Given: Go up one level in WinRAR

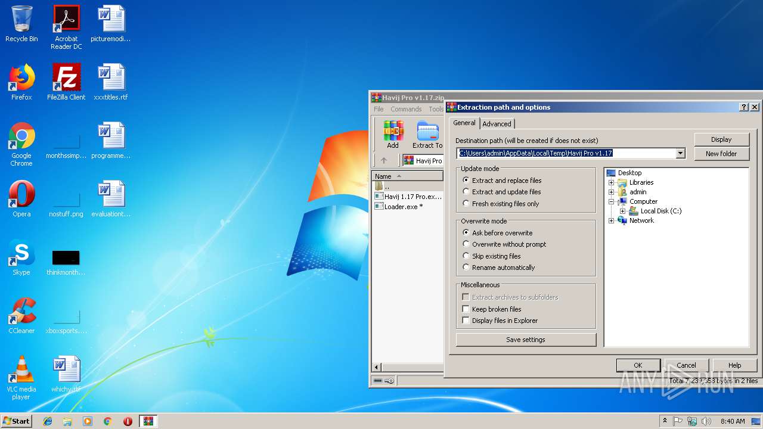Looking at the screenshot, I should click(x=384, y=160).
